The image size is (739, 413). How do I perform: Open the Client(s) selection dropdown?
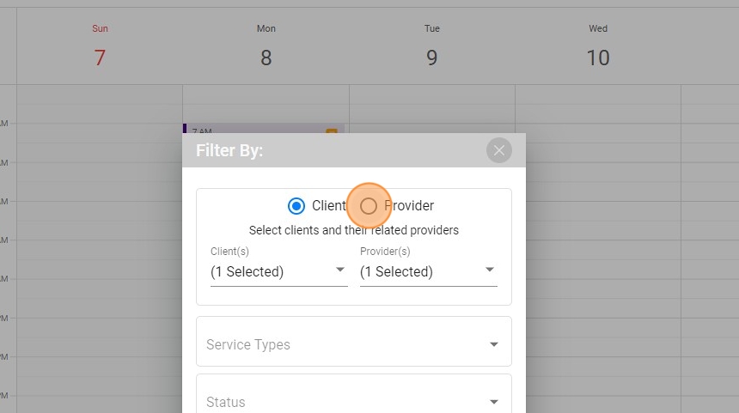(278, 271)
